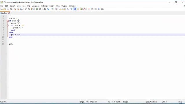
Task: Open Find with the binoculars icon
Action: pyautogui.click(x=45, y=9)
